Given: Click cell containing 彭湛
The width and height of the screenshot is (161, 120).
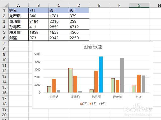Looking at the screenshot, I should (18, 38).
